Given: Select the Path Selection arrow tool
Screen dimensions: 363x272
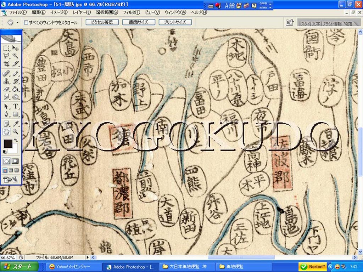Looking at the screenshot, I should 6,106.
